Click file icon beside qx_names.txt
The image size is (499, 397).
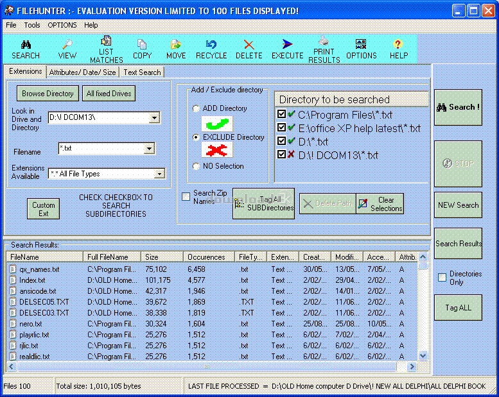pos(12,269)
